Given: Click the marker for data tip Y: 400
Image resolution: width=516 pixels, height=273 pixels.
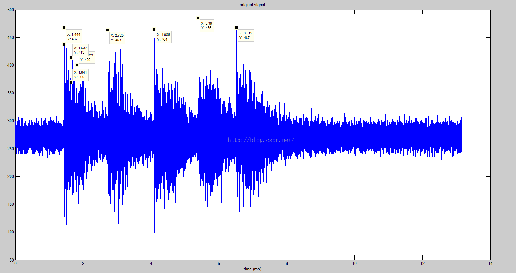Looking at the screenshot, I should 77,65.
